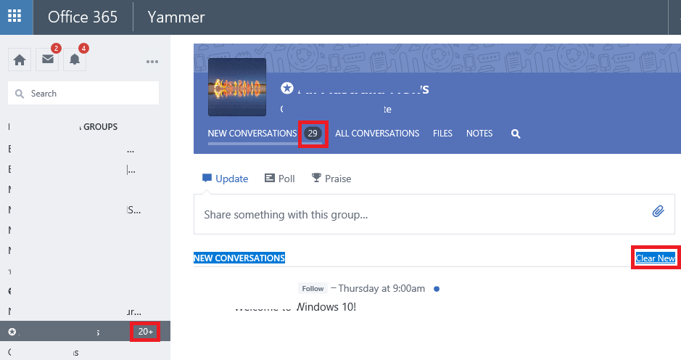Open the Files tab

442,134
